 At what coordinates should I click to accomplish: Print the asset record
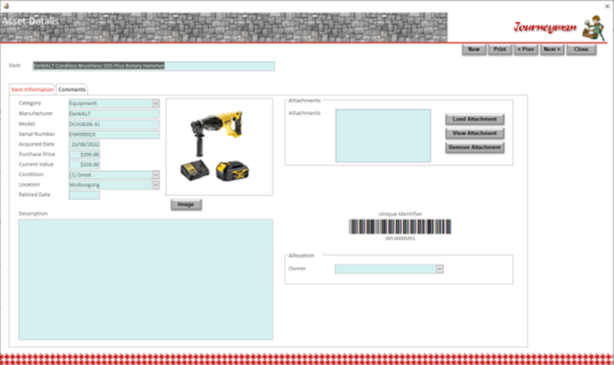click(x=499, y=49)
